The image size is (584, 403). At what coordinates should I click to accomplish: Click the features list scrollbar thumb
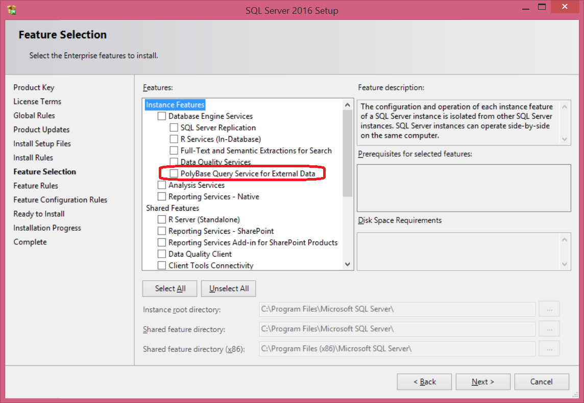point(348,154)
